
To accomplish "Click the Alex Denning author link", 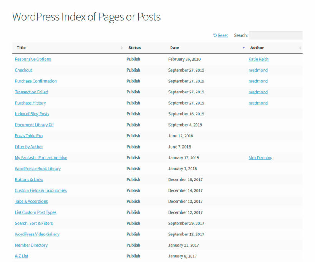I will coord(260,157).
